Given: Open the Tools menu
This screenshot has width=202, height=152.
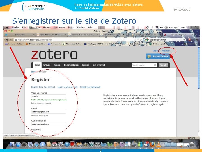Looking at the screenshot, I should [x=71, y=27].
